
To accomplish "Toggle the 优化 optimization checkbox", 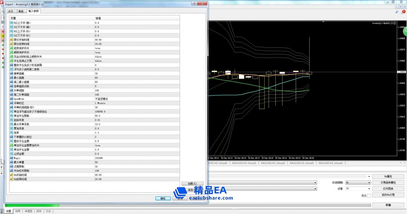I will pos(369,196).
